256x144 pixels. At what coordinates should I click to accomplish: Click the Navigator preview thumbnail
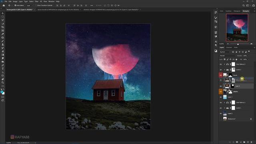237,28
